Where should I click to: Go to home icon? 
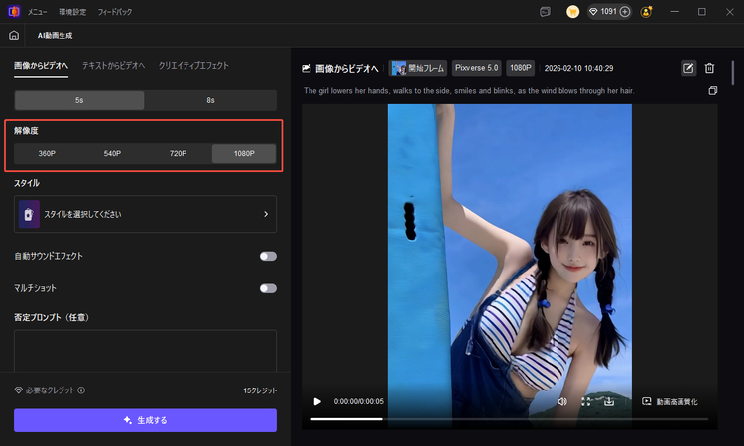14,35
